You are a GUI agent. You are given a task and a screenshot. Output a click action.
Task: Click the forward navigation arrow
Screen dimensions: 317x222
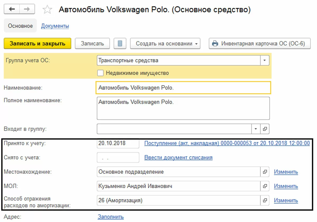click(x=27, y=9)
